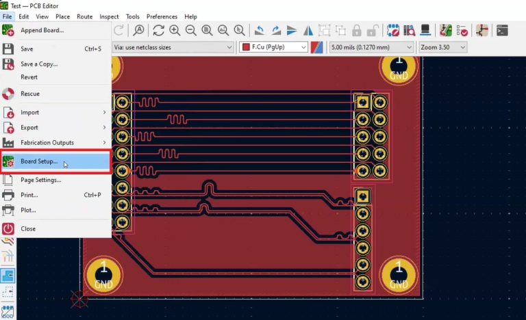The width and height of the screenshot is (526, 320).
Task: Open the Rescue menu entry
Action: pos(55,94)
